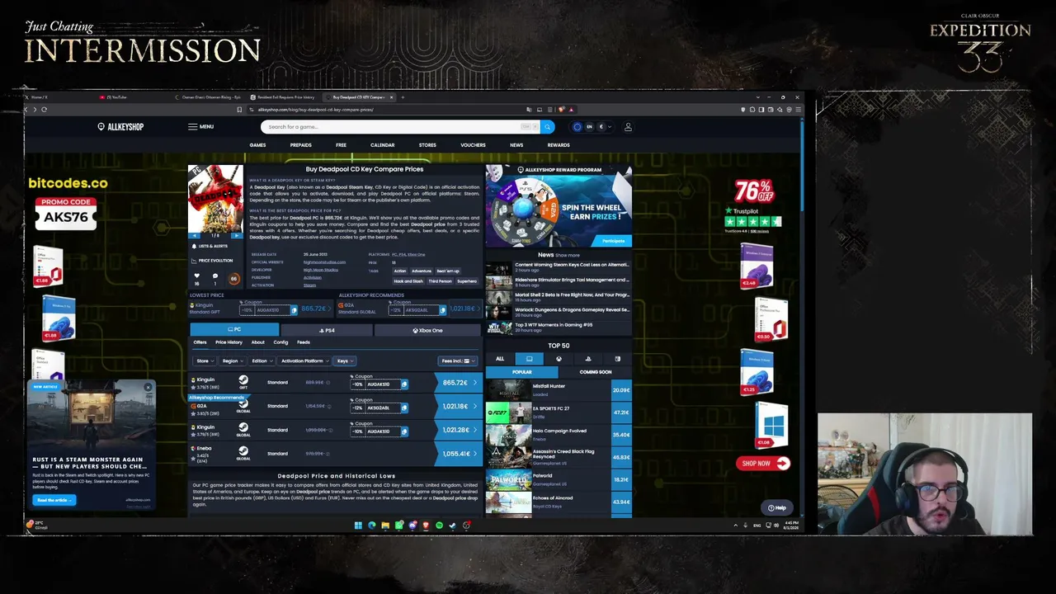
Task: Open REWARDS in the navigation bar
Action: 559,145
